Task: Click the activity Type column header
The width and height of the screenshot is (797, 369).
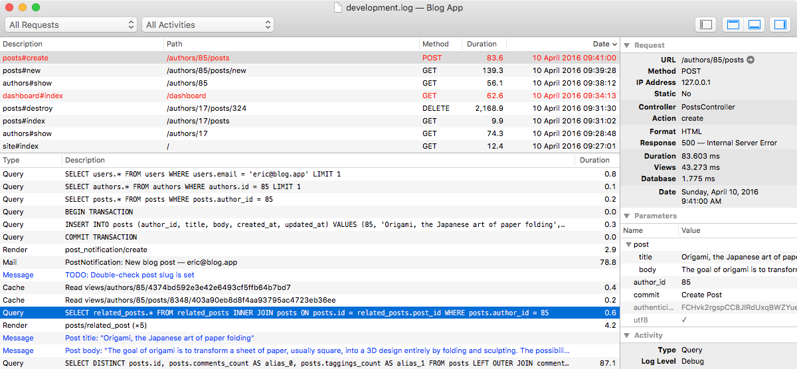Action: (x=31, y=160)
